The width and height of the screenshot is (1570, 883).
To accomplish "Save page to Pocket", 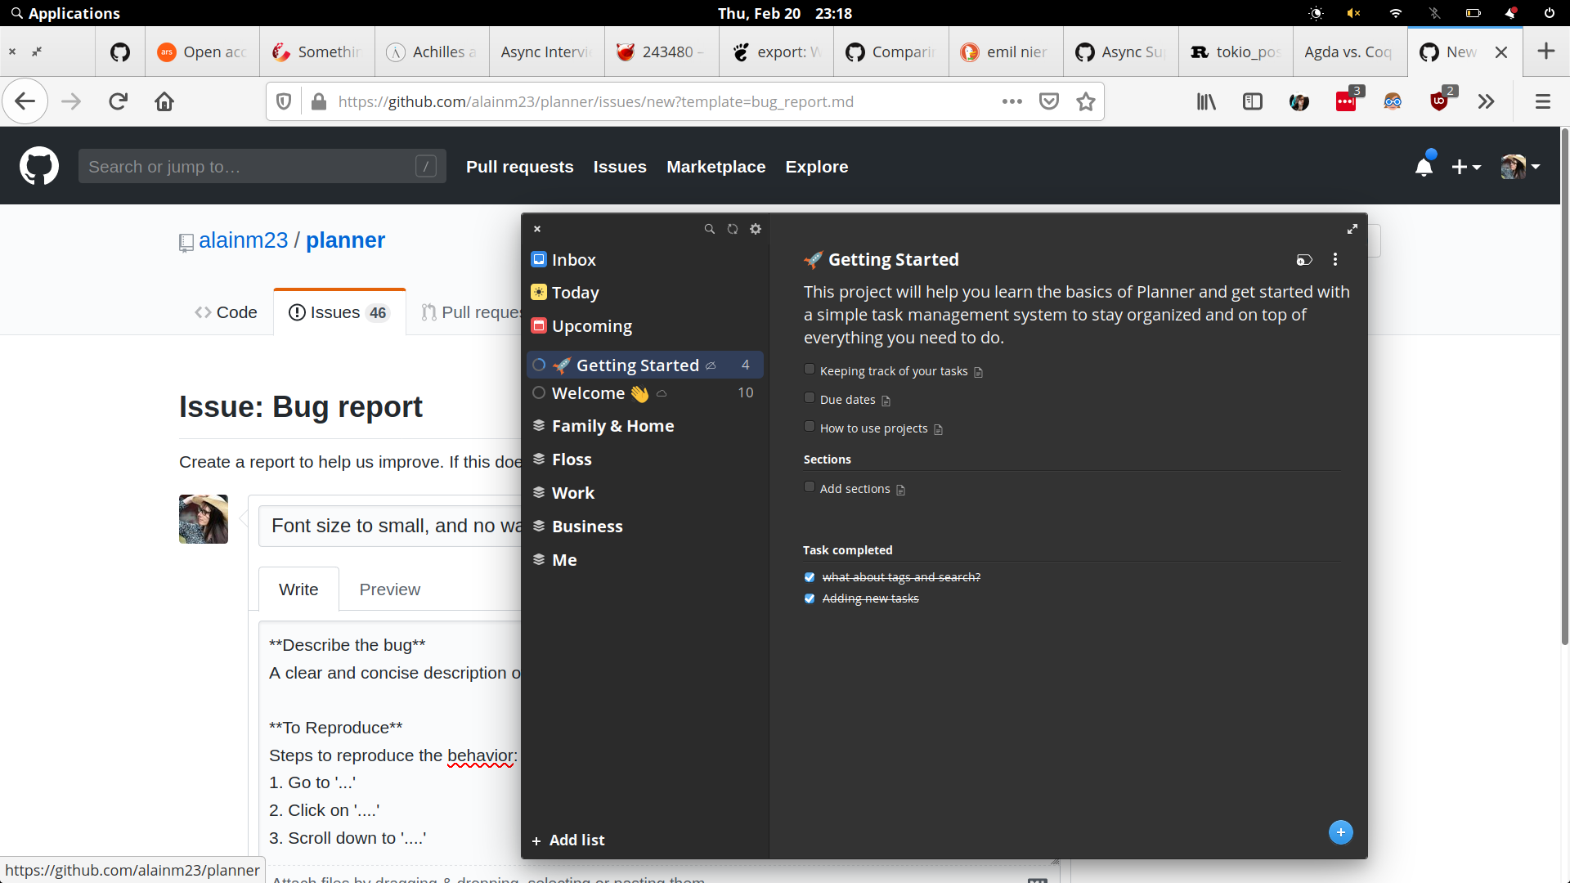I will (x=1049, y=101).
